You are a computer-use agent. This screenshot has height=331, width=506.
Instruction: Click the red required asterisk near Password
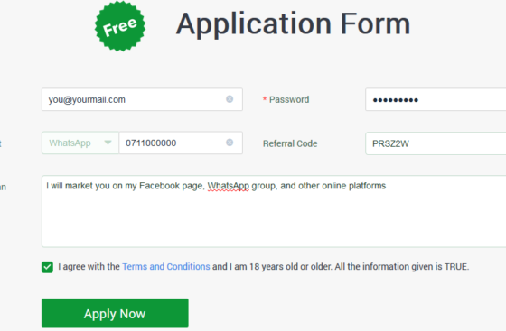265,99
